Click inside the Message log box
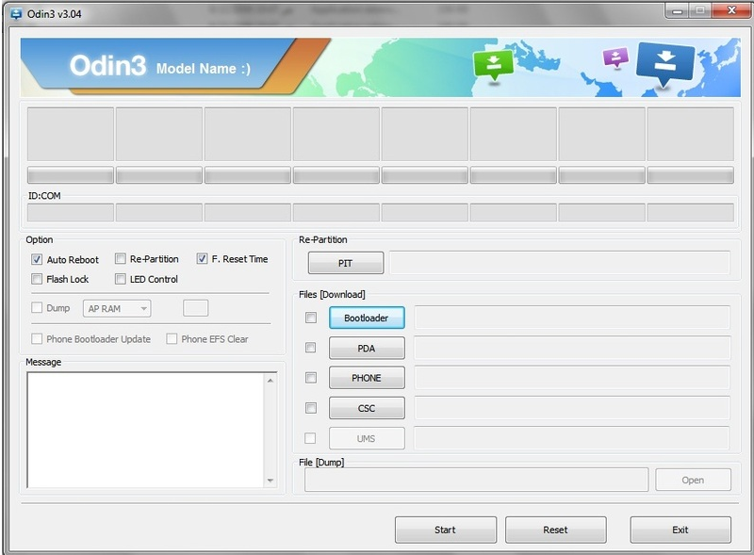The width and height of the screenshot is (754, 555). tap(146, 430)
